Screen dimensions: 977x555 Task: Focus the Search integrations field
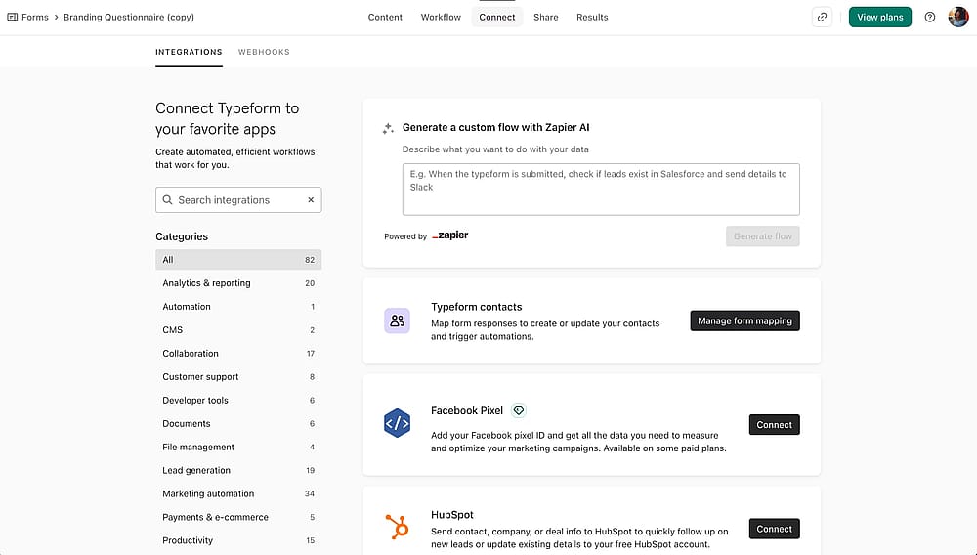click(238, 200)
